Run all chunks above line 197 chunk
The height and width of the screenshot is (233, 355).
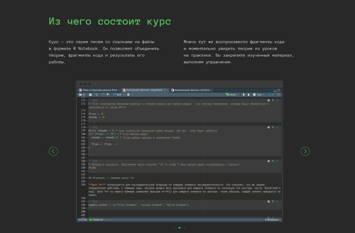(x=273, y=202)
